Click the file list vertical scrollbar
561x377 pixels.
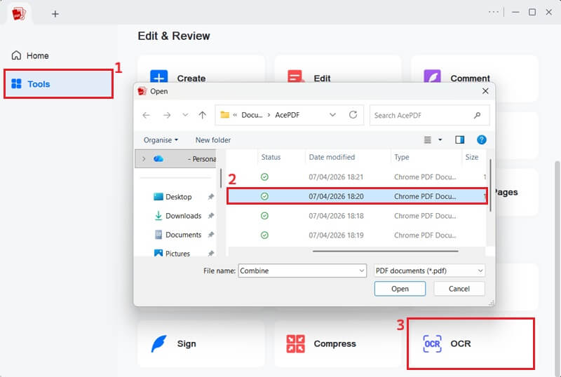point(489,185)
